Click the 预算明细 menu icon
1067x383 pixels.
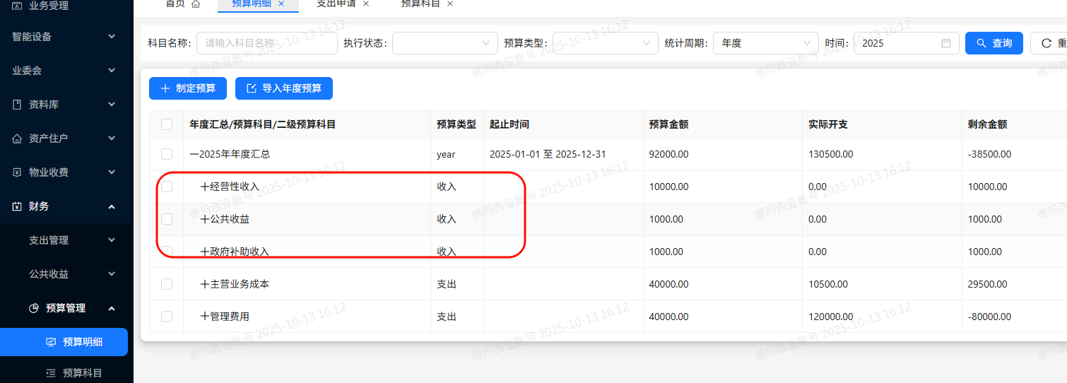51,342
